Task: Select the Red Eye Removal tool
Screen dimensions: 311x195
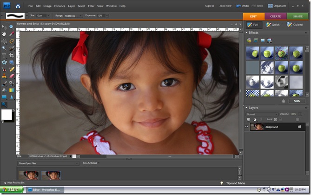Action: click(x=4, y=69)
